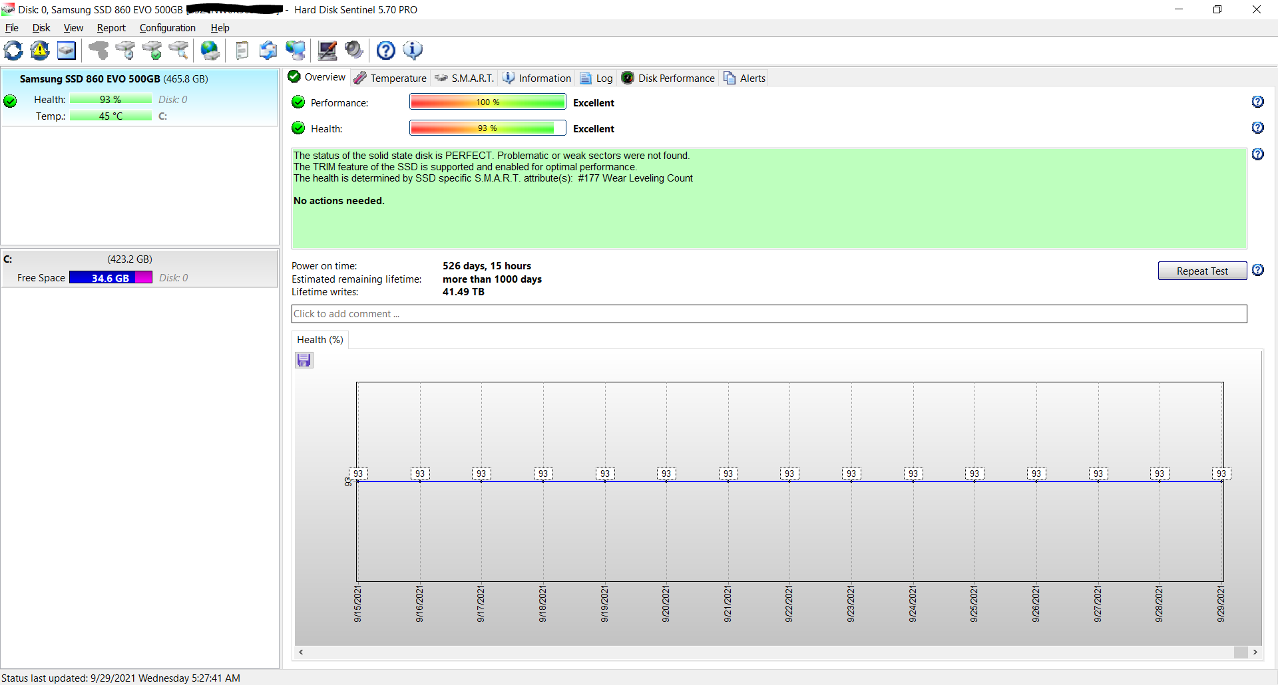Click the help icon next to Repeat Test
The width and height of the screenshot is (1278, 685).
pos(1258,270)
